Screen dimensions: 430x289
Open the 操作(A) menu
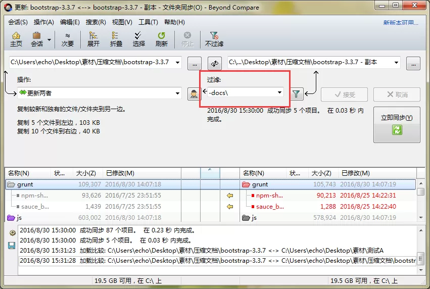pos(44,22)
